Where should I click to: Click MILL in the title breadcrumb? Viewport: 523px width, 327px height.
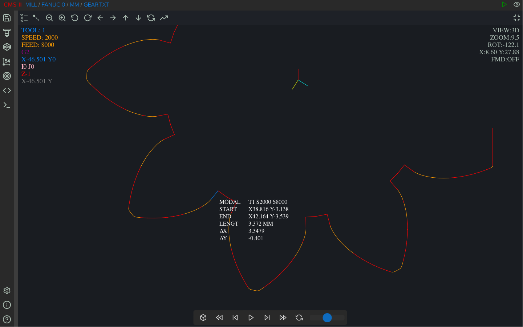(31, 5)
